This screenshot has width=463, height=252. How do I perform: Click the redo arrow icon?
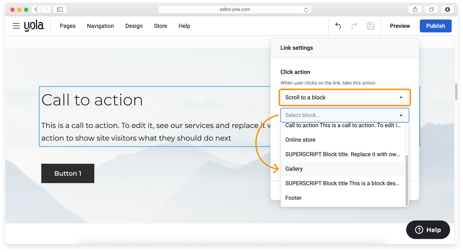[x=354, y=26]
